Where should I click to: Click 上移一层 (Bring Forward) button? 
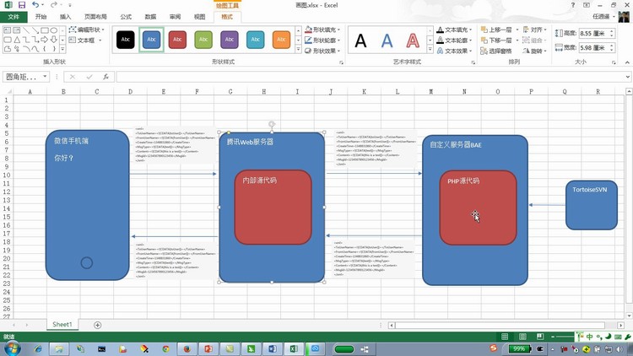point(496,30)
